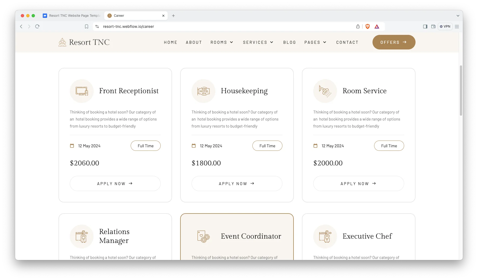Switch to Resort TNC Website Page Template tab
The image size is (478, 280).
[72, 16]
